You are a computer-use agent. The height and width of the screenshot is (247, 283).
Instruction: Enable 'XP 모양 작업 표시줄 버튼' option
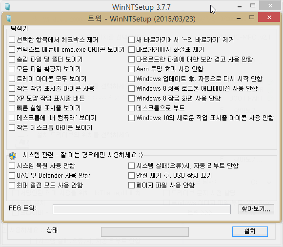12,98
